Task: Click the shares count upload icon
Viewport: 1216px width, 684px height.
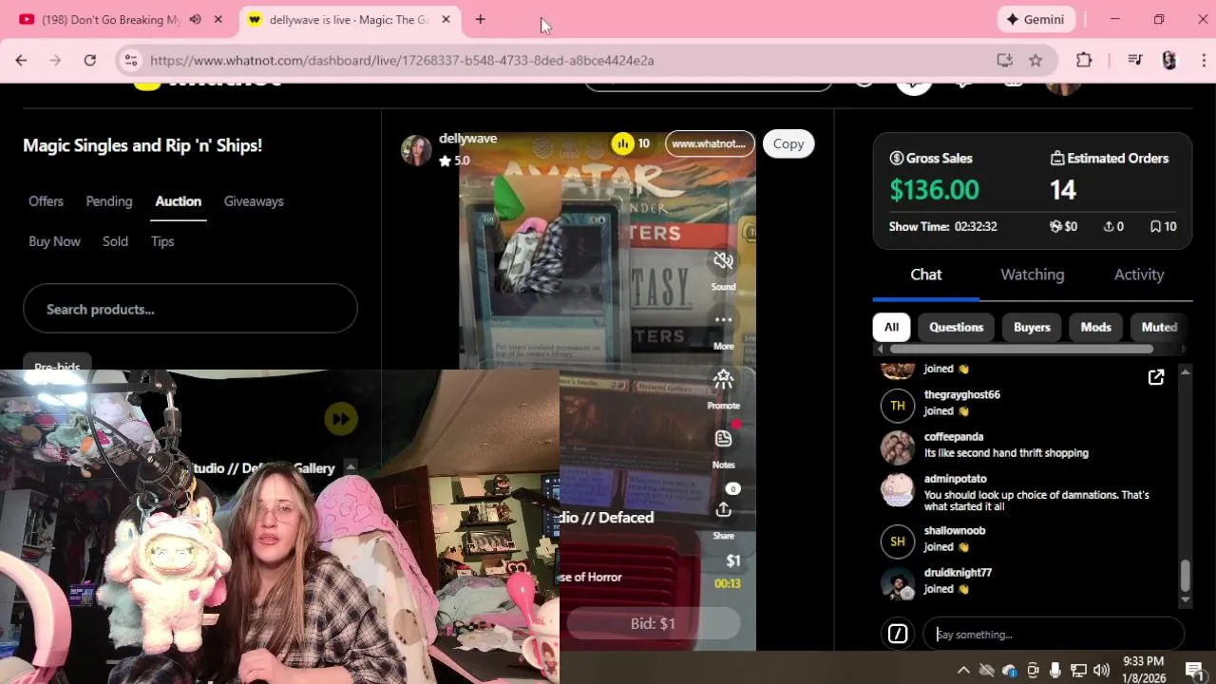Action: pyautogui.click(x=1108, y=226)
